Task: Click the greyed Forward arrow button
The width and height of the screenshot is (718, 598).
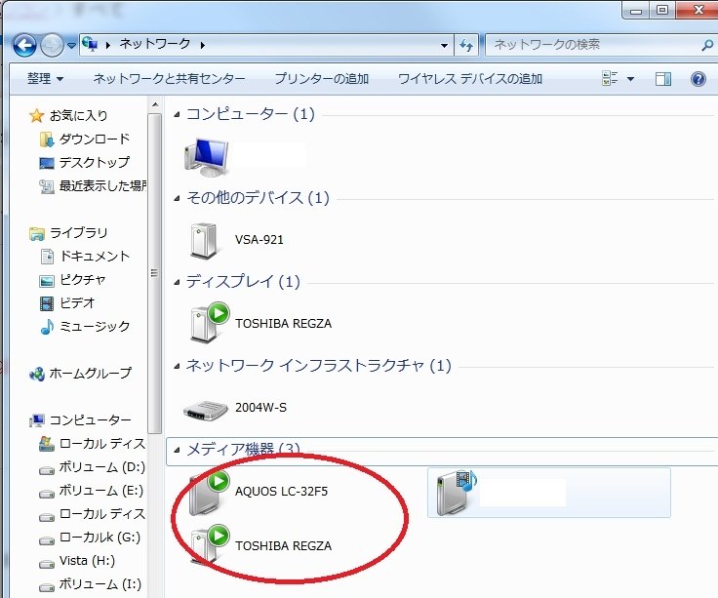Action: pyautogui.click(x=52, y=45)
